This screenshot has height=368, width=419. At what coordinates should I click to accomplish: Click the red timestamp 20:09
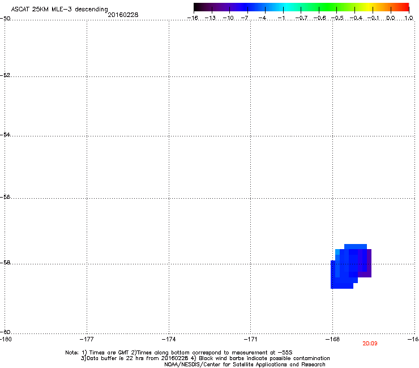(370, 344)
